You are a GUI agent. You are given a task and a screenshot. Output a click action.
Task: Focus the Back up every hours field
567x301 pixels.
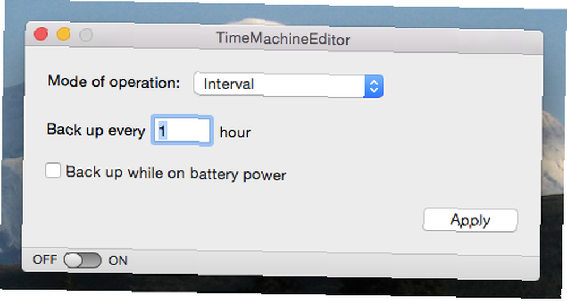pyautogui.click(x=182, y=130)
